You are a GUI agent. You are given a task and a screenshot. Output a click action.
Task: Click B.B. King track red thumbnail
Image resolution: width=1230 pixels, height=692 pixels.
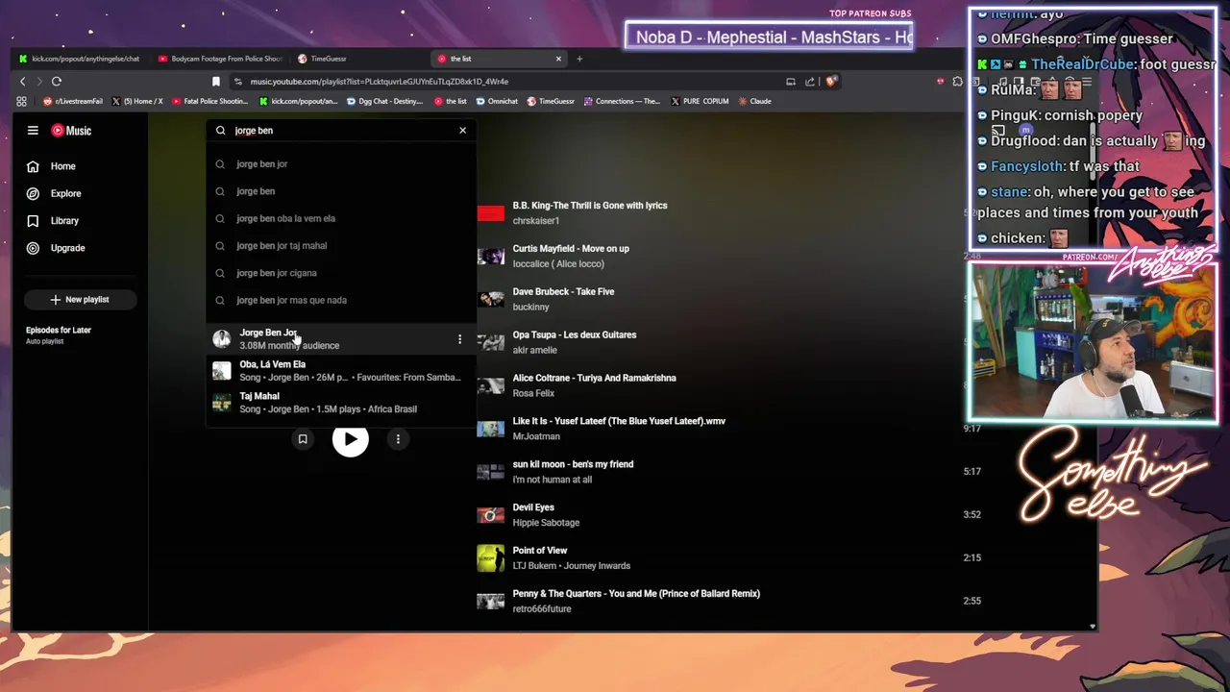click(x=491, y=213)
